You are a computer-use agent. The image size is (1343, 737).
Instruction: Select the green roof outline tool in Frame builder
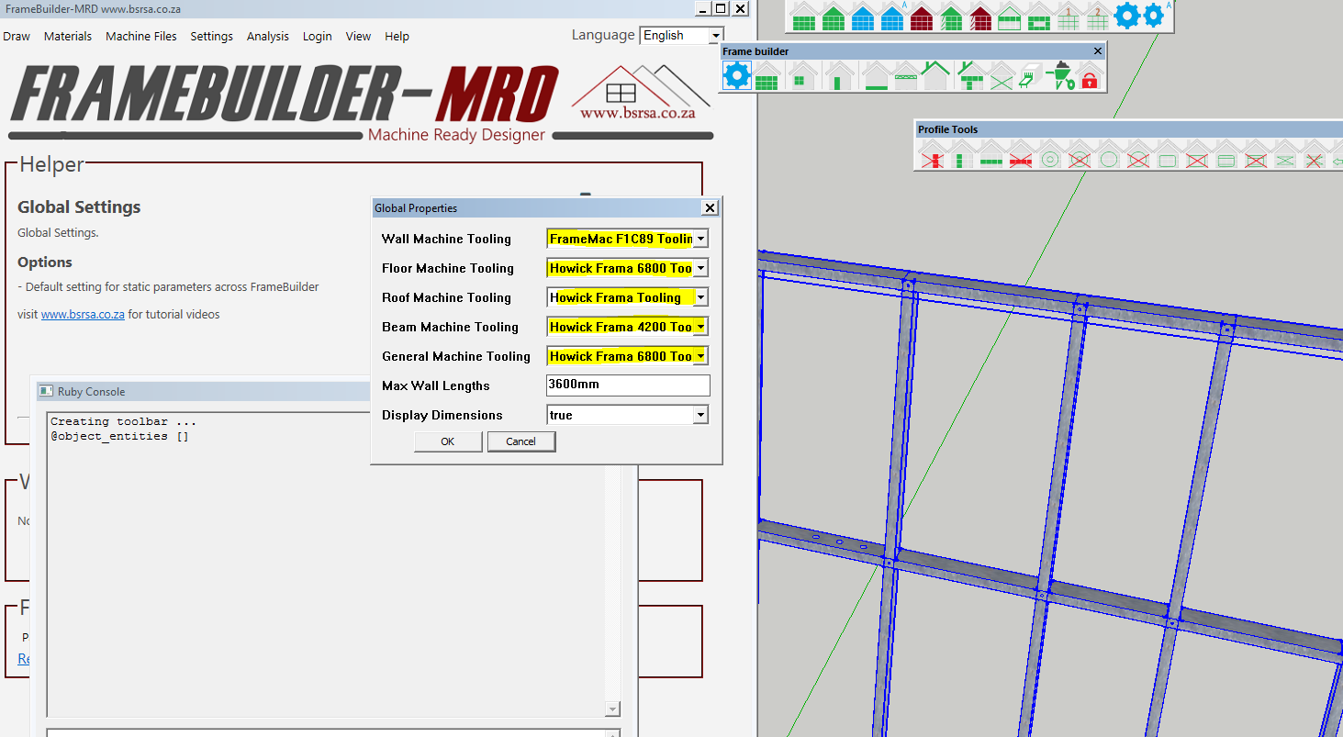point(935,75)
